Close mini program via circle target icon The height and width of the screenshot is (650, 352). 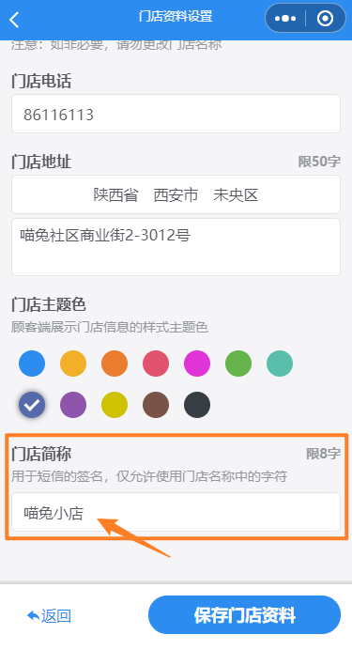point(325,18)
